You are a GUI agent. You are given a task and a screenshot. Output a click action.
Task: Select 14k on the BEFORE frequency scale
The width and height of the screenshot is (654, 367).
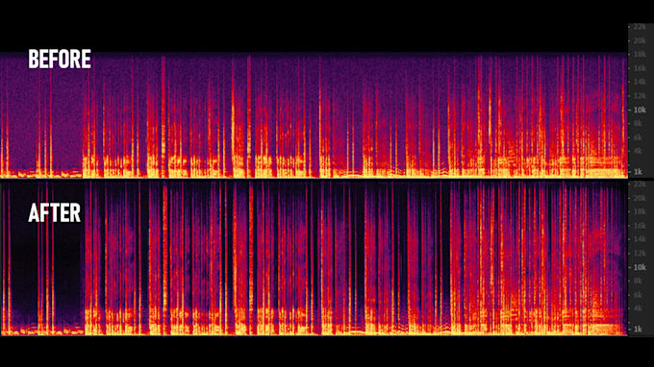[x=640, y=82]
